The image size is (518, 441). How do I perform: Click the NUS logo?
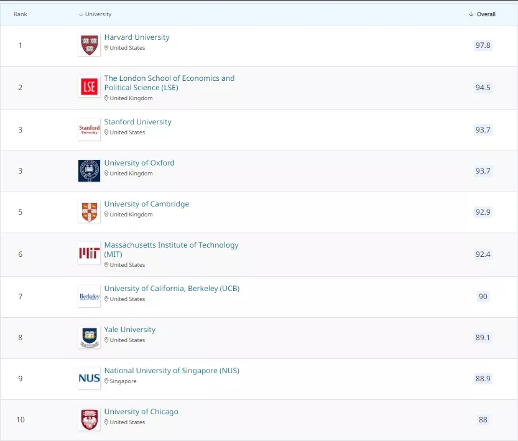pyautogui.click(x=89, y=378)
